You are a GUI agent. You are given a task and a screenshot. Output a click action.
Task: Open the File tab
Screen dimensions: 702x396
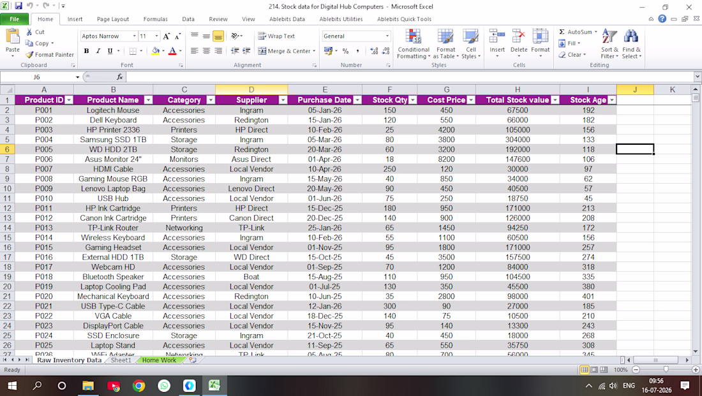click(x=14, y=18)
